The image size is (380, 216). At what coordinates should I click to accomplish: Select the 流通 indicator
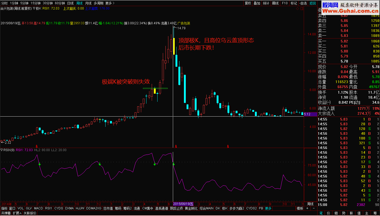coord(137,208)
